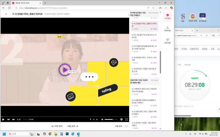Viewport: 220px width, 137px height.
Task: Click the star icon in the Naver window
Action: [207, 35]
